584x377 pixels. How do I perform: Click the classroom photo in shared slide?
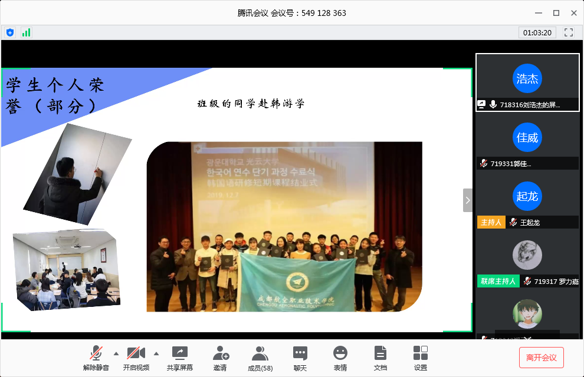click(67, 270)
